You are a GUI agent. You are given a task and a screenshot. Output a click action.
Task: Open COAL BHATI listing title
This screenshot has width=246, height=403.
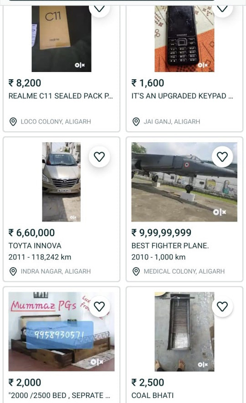(x=152, y=396)
